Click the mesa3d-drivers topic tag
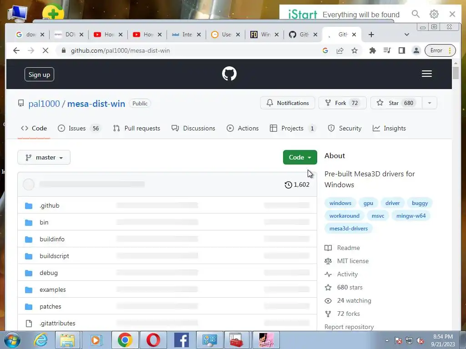The image size is (466, 349). pyautogui.click(x=349, y=229)
